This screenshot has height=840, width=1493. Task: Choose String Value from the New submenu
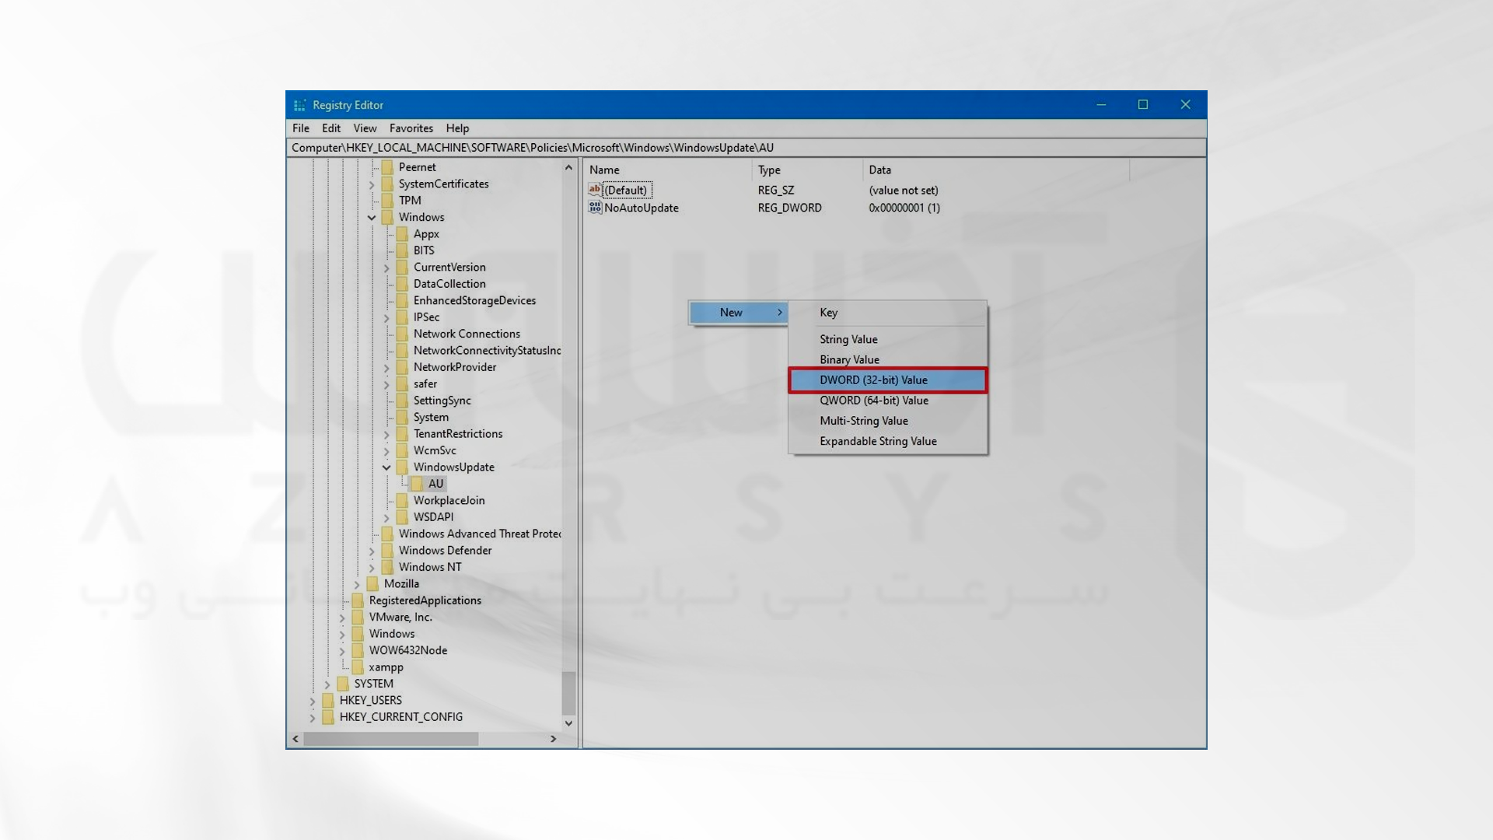point(888,340)
